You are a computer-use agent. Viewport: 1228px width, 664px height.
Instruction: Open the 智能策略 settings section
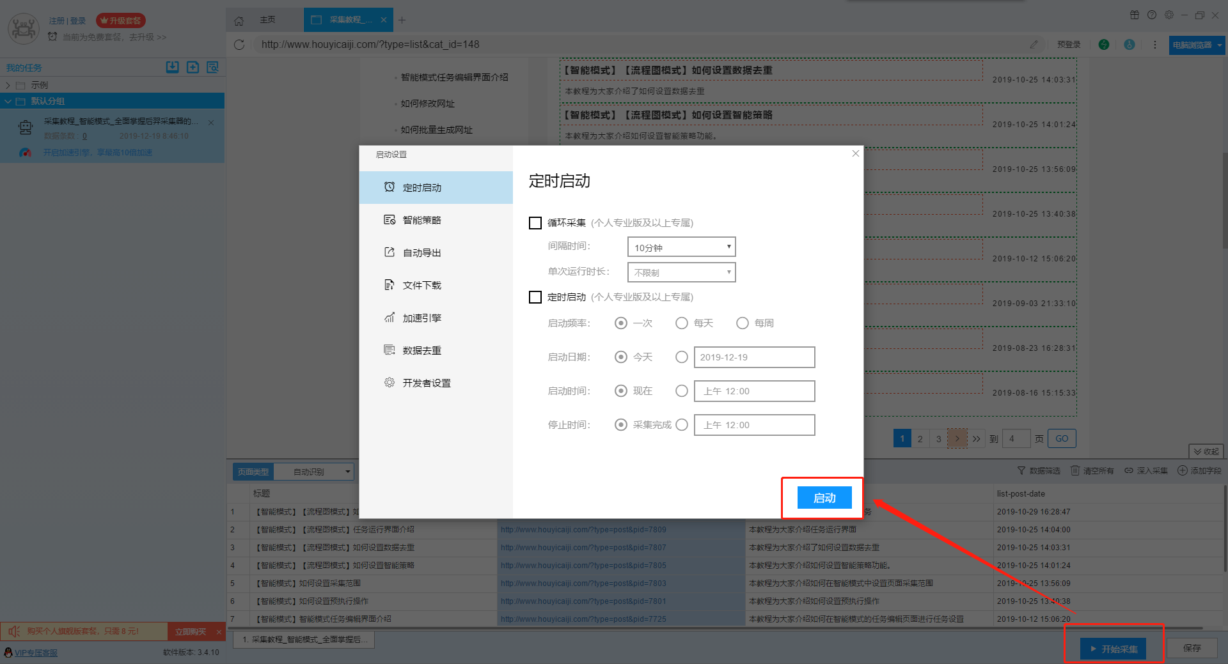pos(436,220)
